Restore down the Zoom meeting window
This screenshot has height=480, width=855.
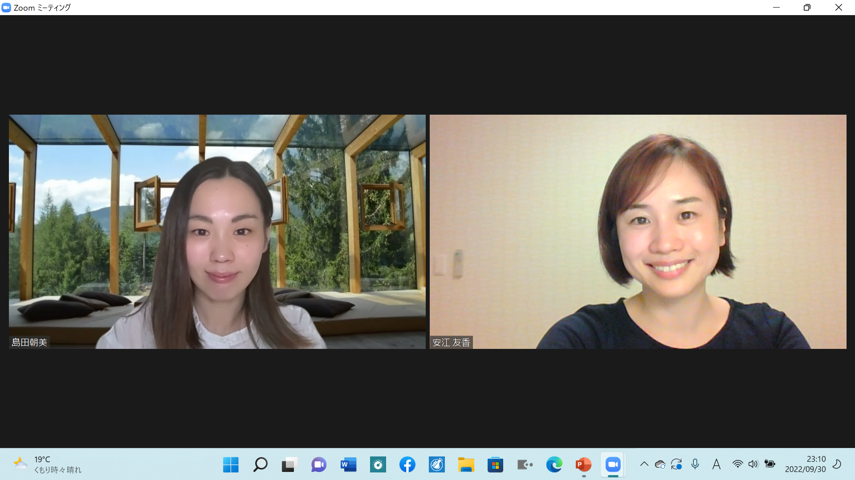[807, 8]
